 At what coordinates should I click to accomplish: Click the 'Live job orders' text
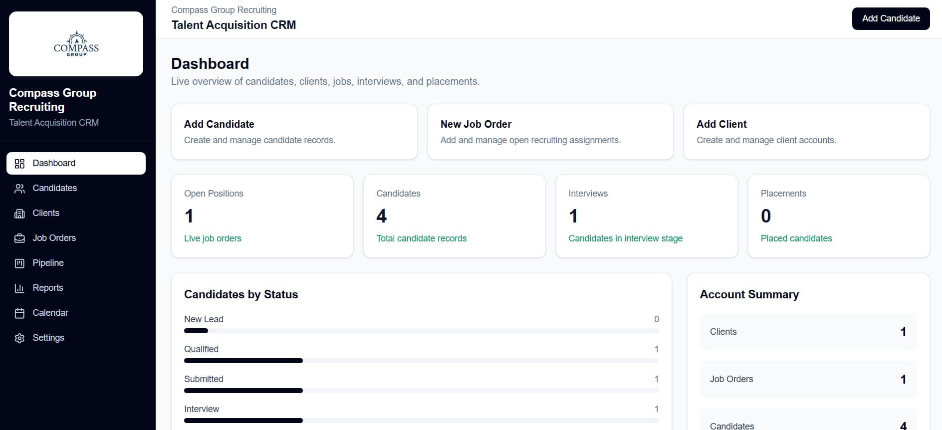[x=213, y=238]
